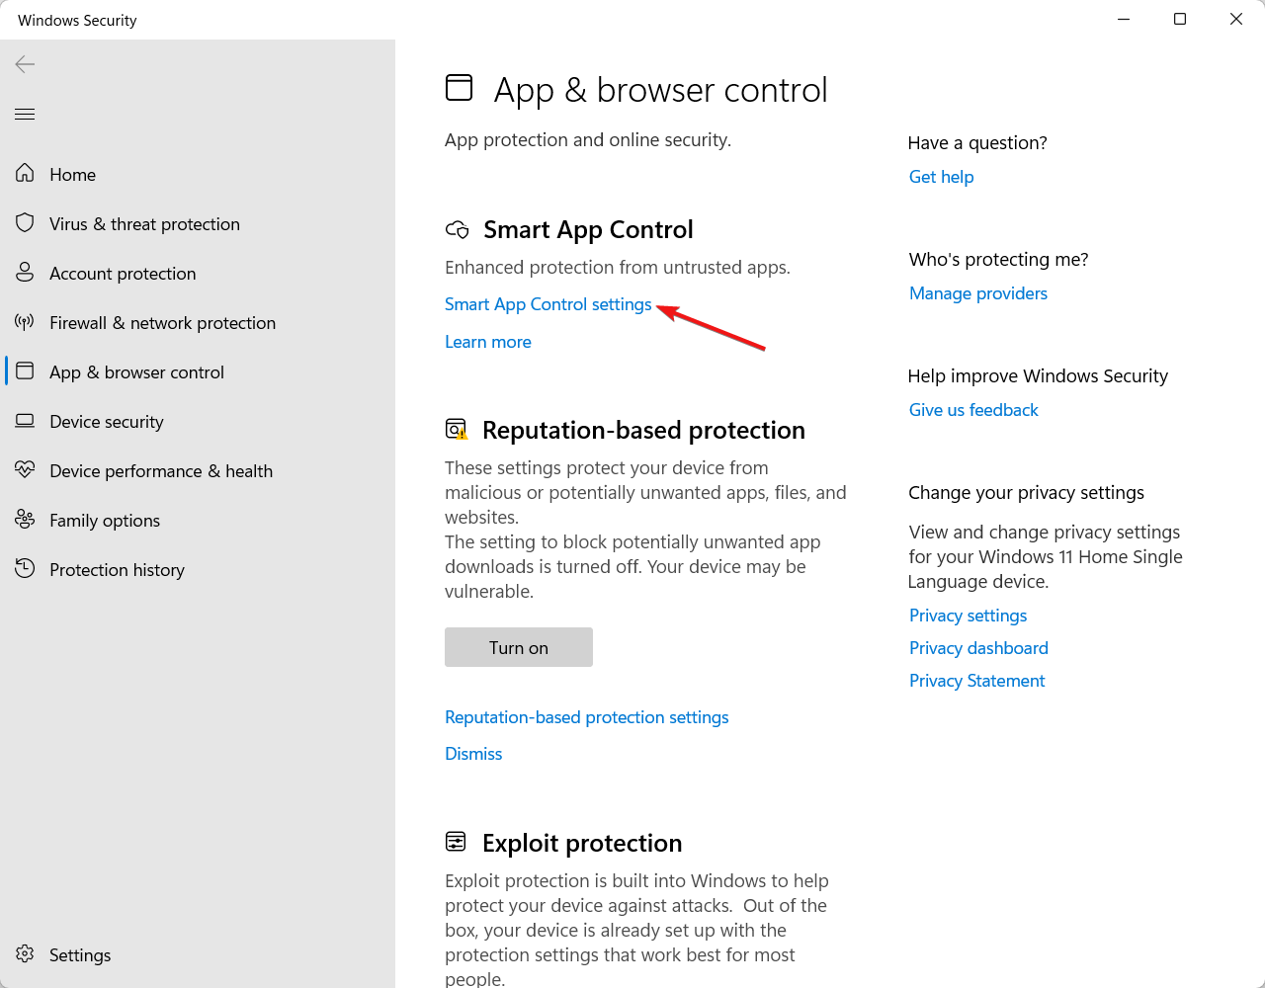Image resolution: width=1265 pixels, height=988 pixels.
Task: Click the Virus & threat protection shield icon
Action: coord(25,223)
